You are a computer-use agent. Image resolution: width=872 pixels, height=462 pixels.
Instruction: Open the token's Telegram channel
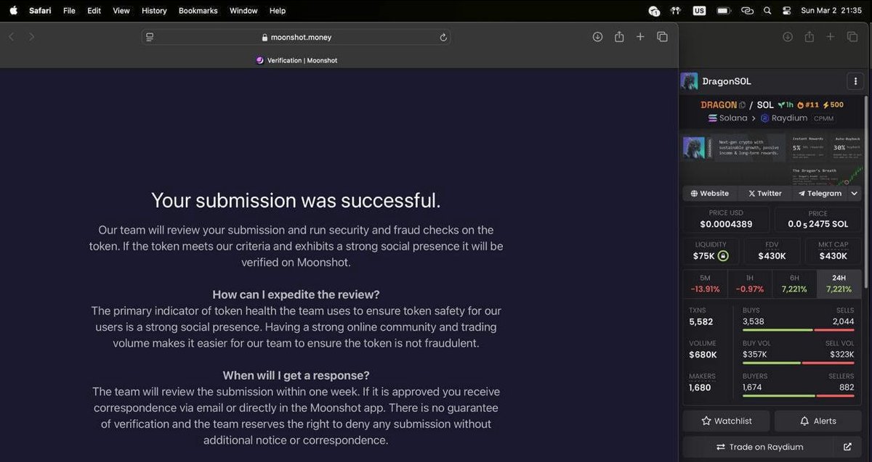coord(821,193)
